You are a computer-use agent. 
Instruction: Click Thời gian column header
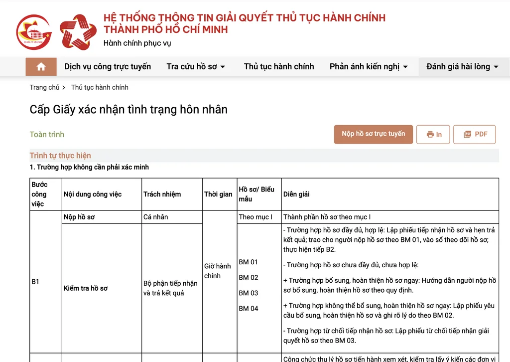[x=220, y=194]
